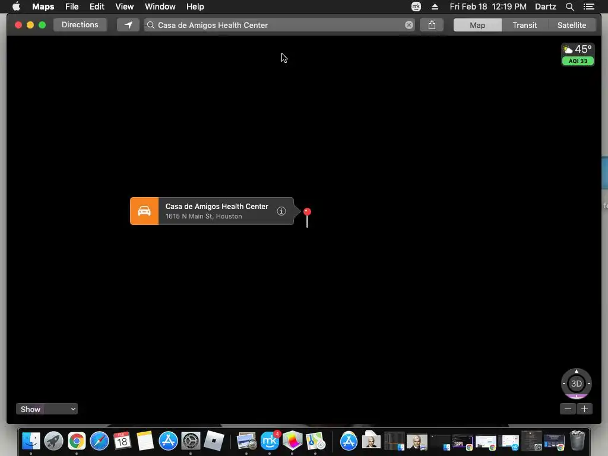Open the Show dropdown menu
Screen dimensions: 608x456
[x=46, y=409]
